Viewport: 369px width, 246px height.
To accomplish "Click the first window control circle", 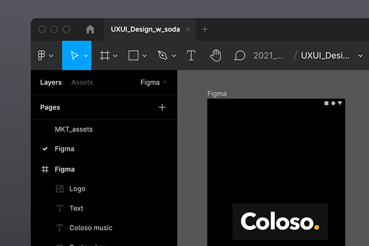I will click(x=42, y=29).
